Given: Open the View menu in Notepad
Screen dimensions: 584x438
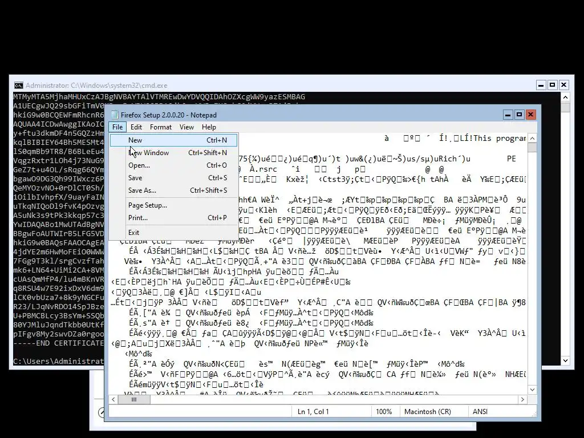Looking at the screenshot, I should (186, 127).
